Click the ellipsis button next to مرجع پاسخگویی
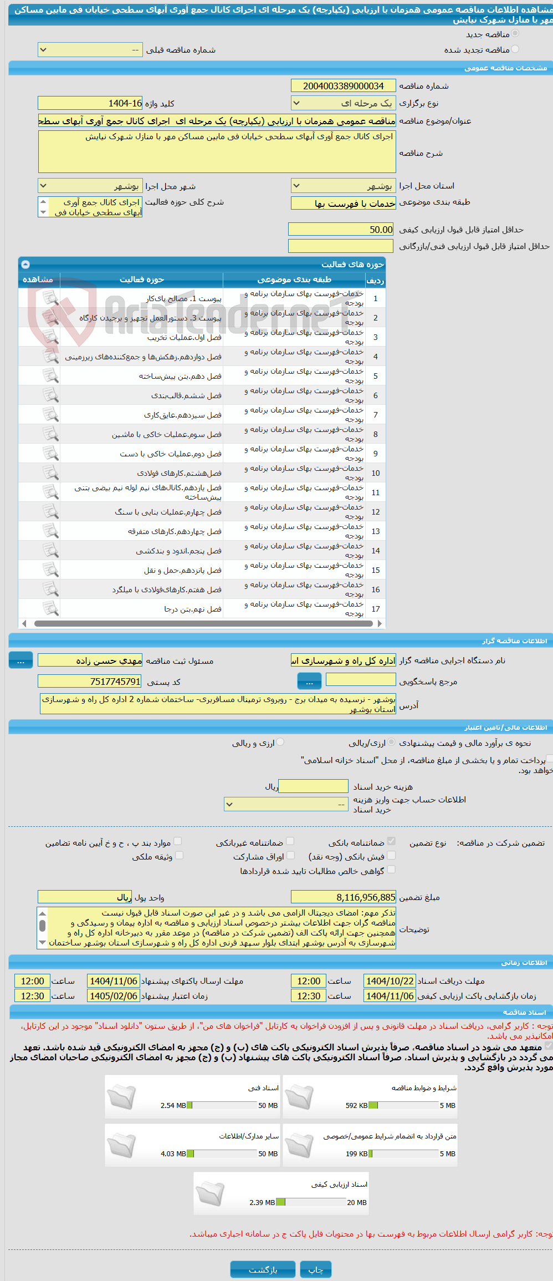Viewport: 553px width, 1281px height. (x=309, y=680)
